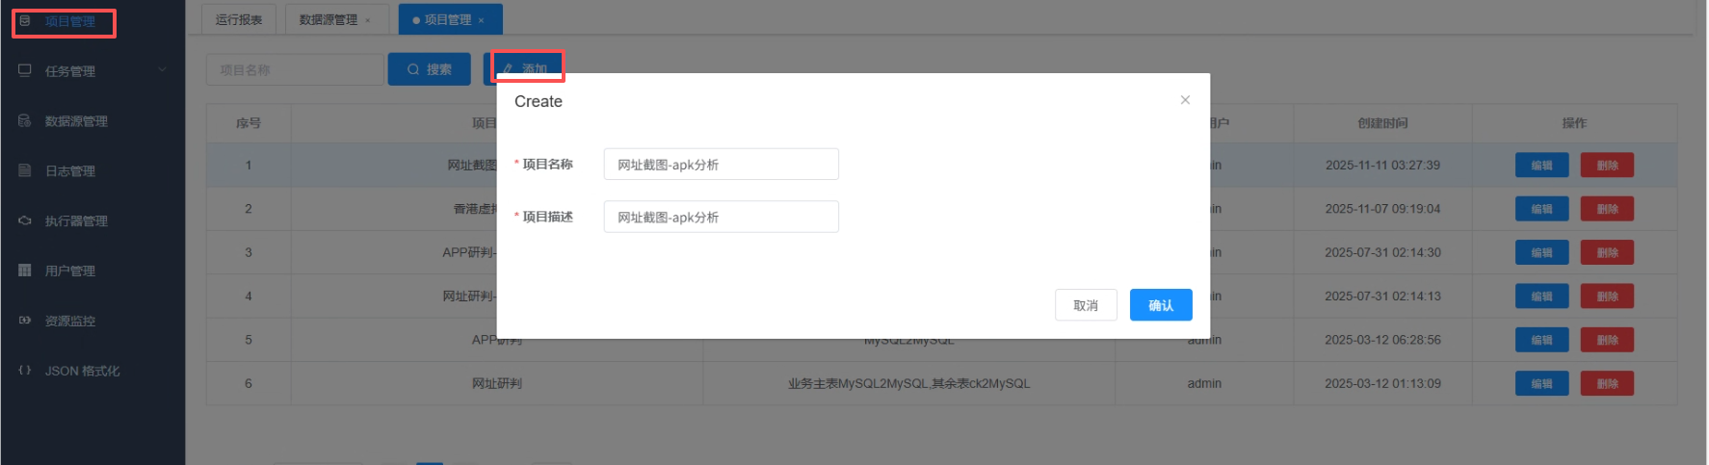This screenshot has height=465, width=1709.
Task: Click the 数据源管理 database icon
Action: [25, 120]
